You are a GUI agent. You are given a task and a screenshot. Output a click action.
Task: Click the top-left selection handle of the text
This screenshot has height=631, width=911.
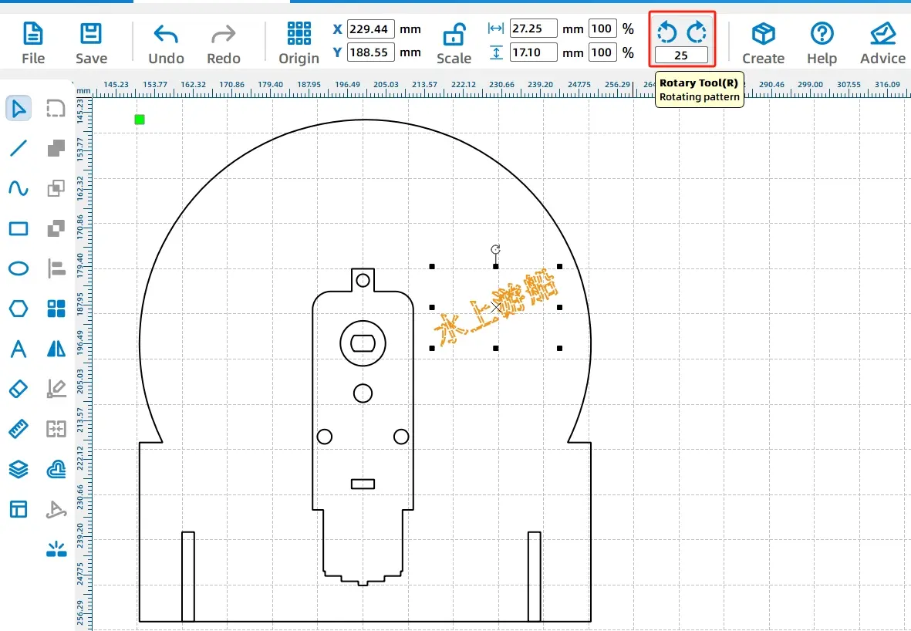[432, 267]
